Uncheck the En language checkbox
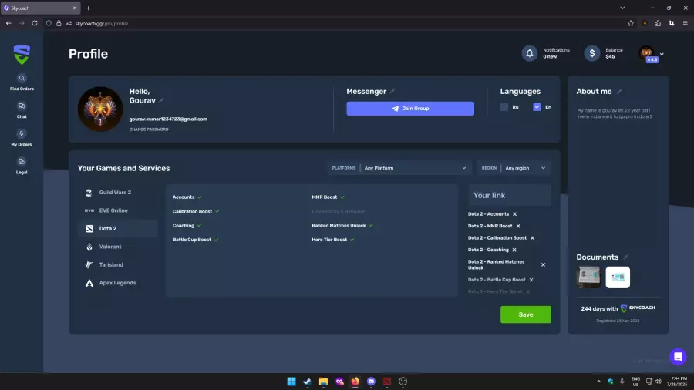This screenshot has height=390, width=694. [537, 107]
